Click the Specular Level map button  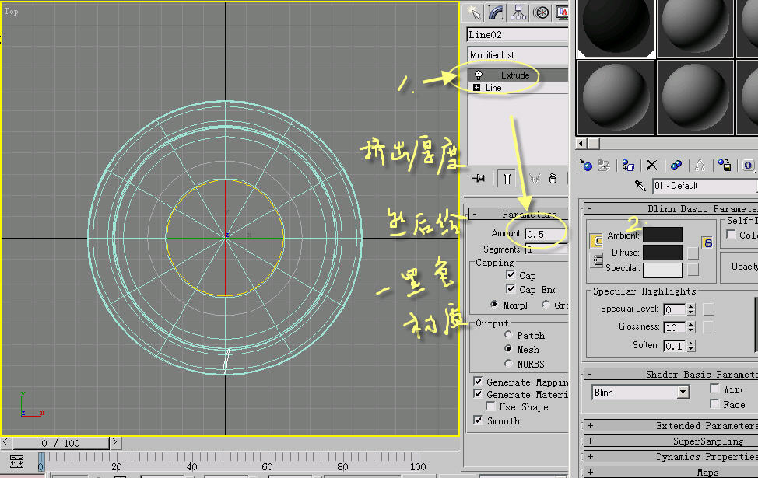point(708,309)
